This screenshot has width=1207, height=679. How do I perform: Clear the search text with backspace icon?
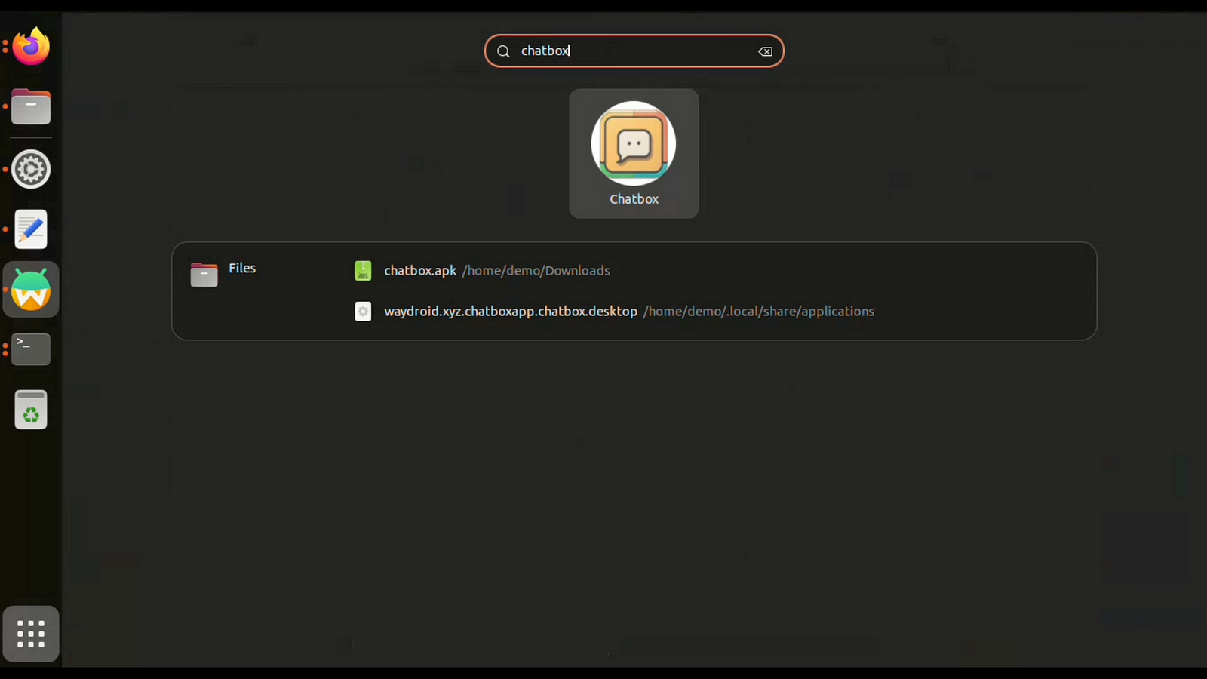tap(765, 51)
